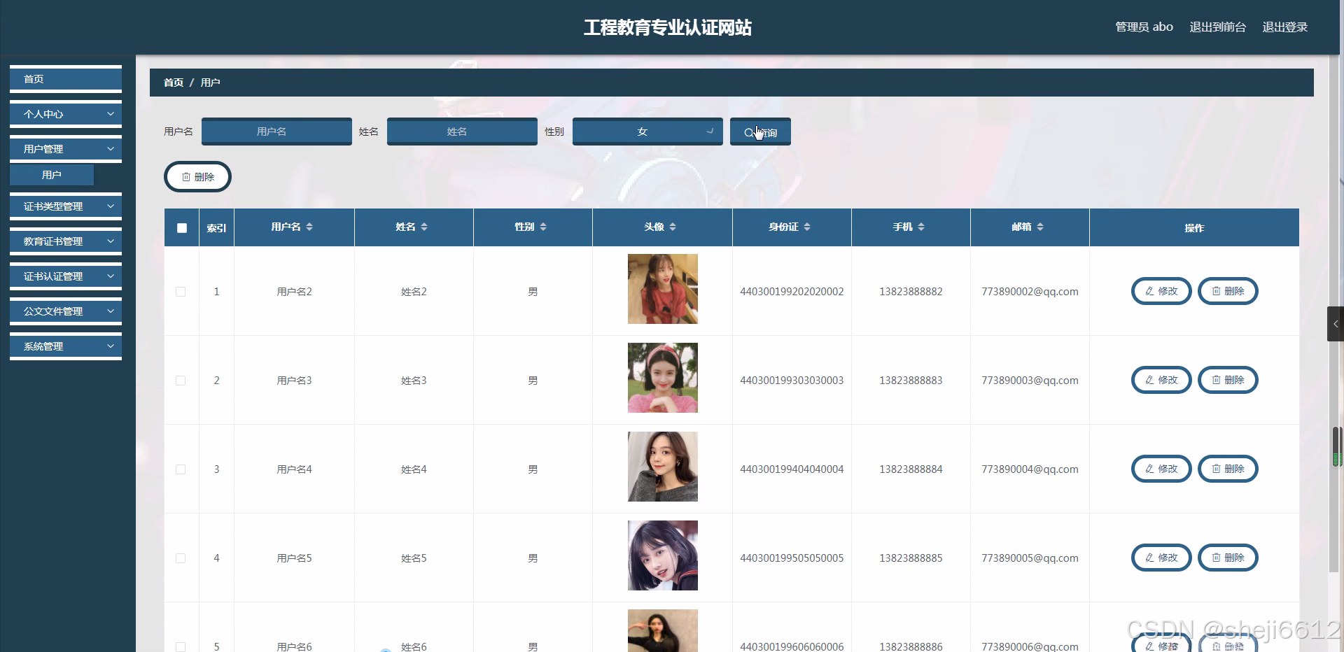Open avatar thumbnail of 用户名4

point(663,467)
